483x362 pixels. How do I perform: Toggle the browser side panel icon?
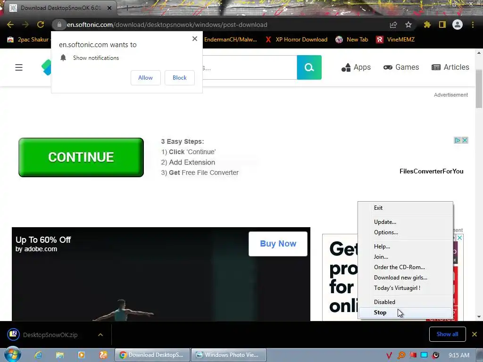coord(442,25)
